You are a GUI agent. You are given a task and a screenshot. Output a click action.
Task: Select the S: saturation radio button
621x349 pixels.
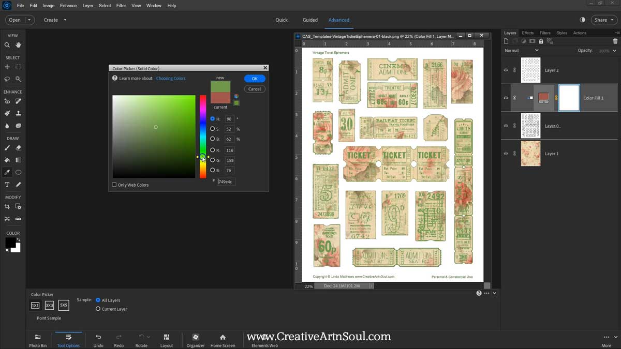tap(212, 129)
